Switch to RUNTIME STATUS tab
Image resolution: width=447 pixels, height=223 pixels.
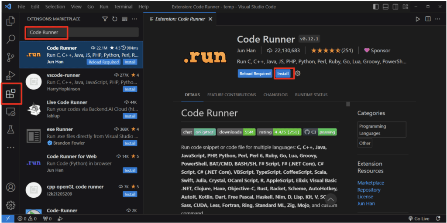(x=311, y=95)
